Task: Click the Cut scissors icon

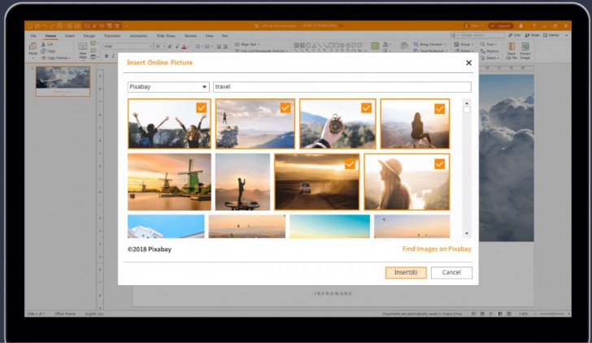Action: point(43,44)
